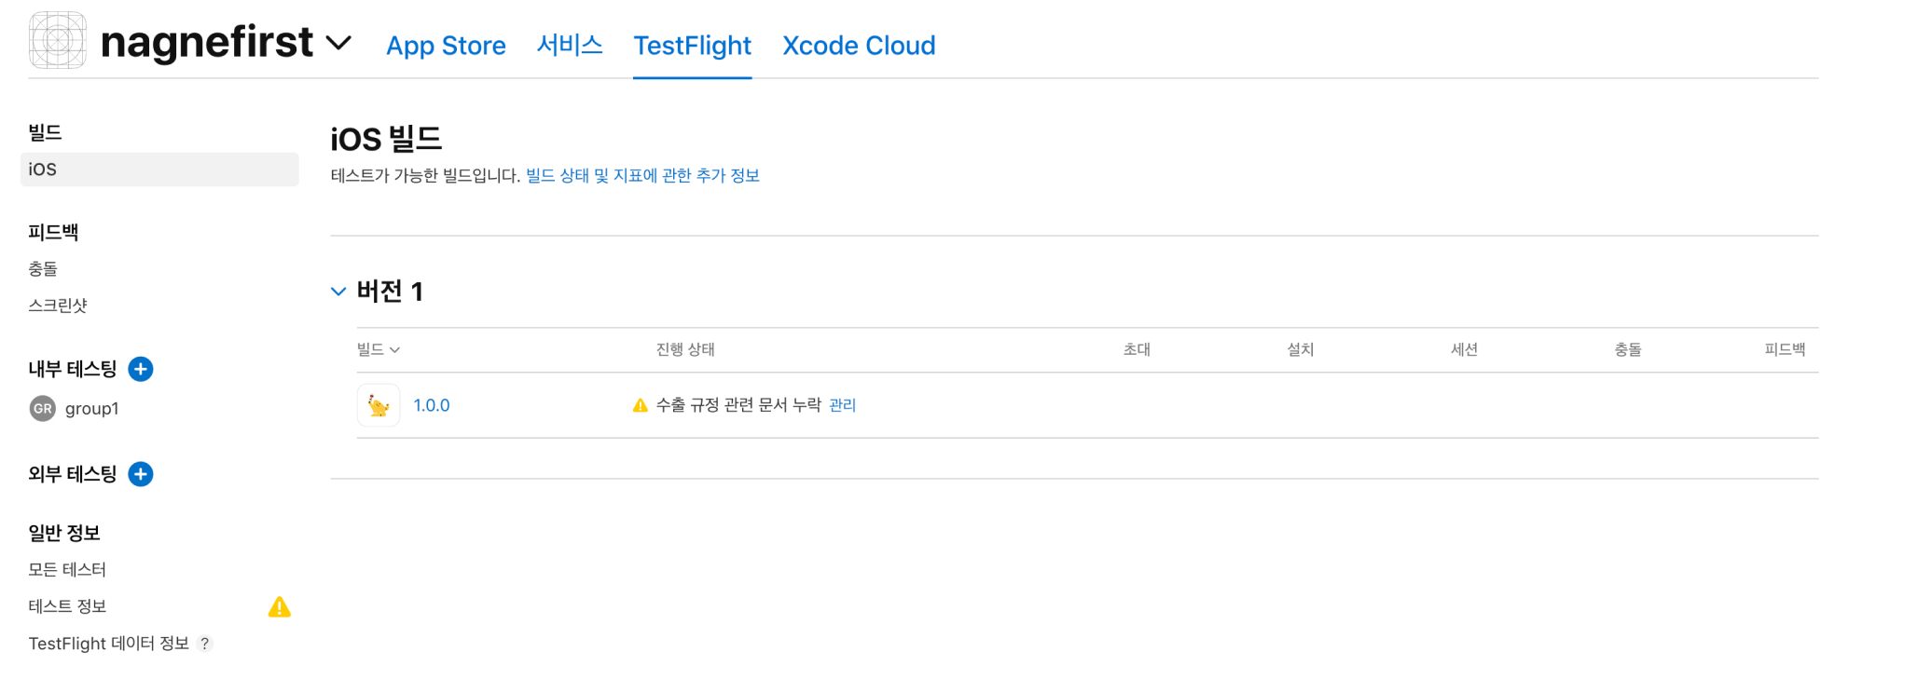The width and height of the screenshot is (1930, 679).
Task: Open build 1.0.0 details
Action: [x=432, y=405]
